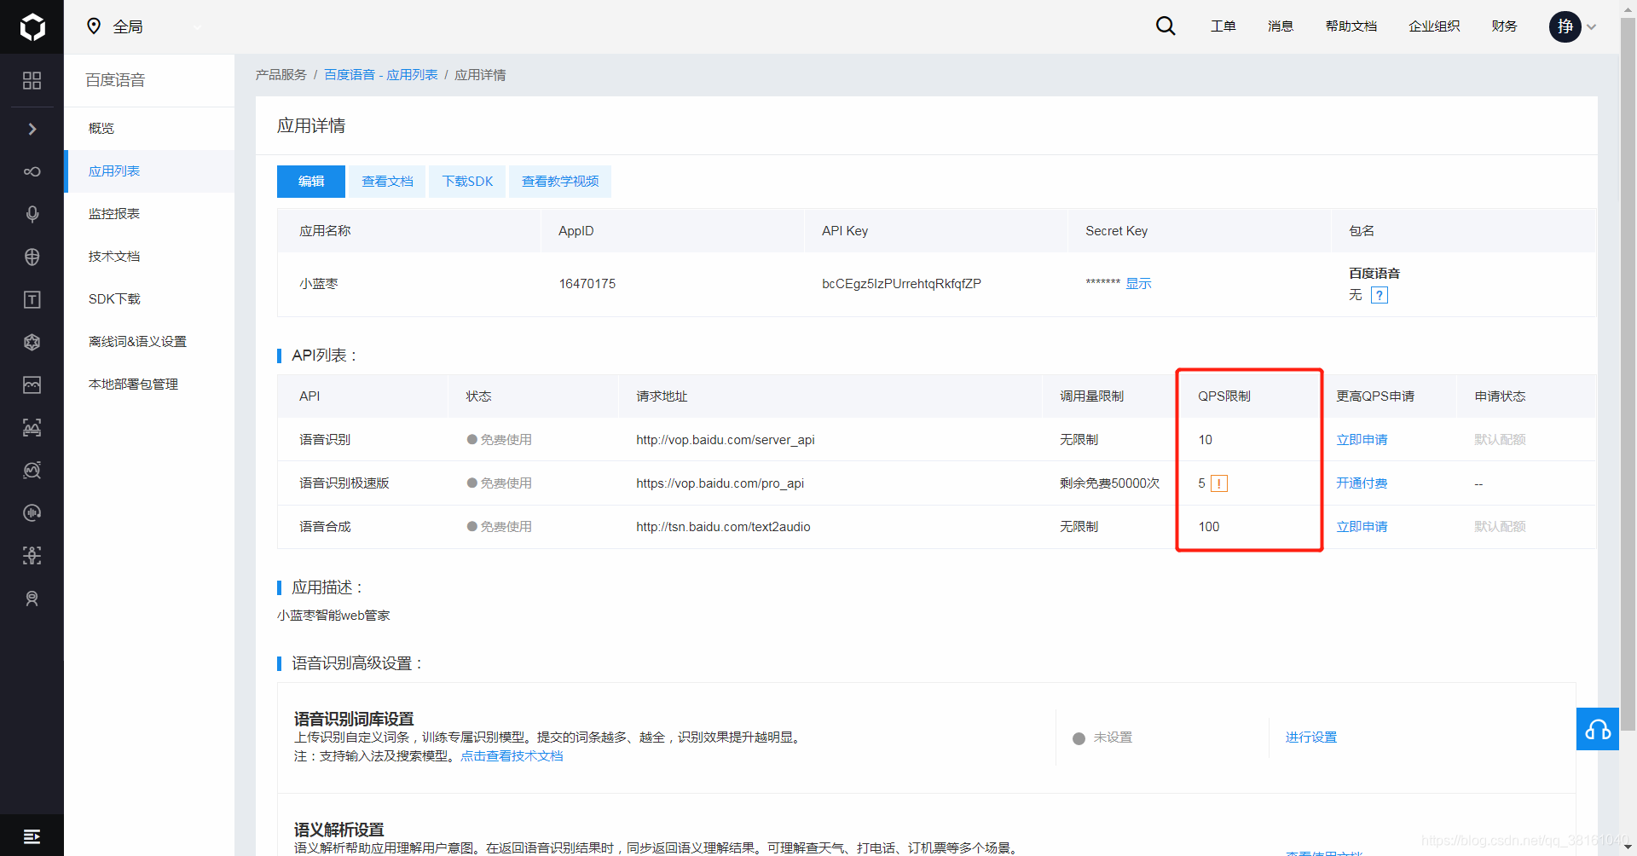Click the globe sidebar icon

[x=32, y=257]
